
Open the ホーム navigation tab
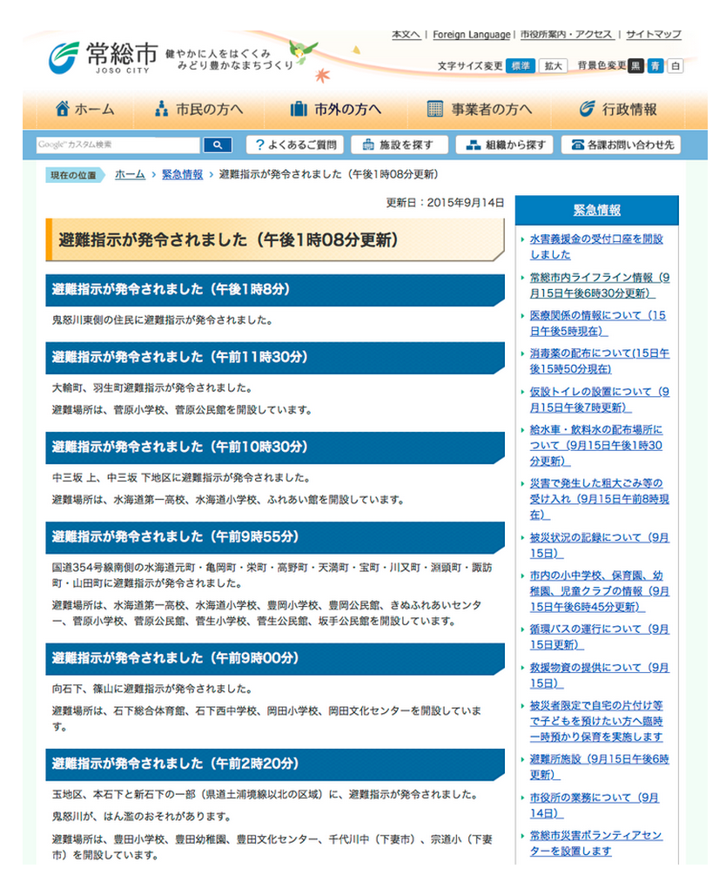pyautogui.click(x=85, y=109)
